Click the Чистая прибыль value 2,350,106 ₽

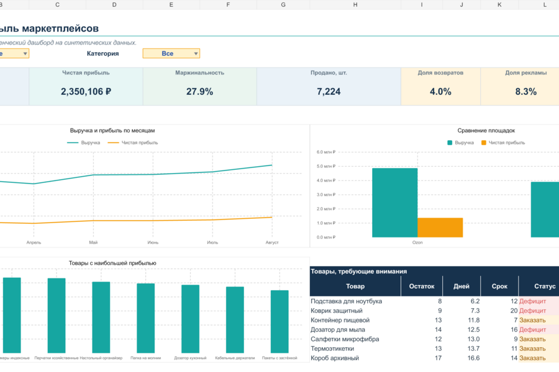[x=86, y=92]
